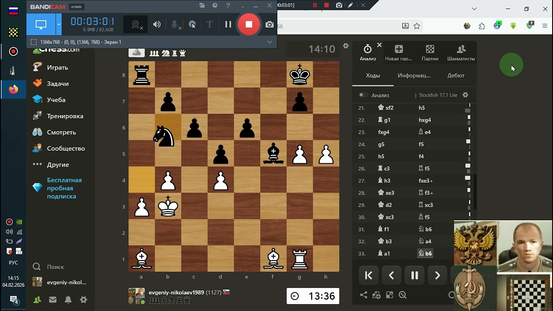
Task: Open Firefox icon in Windows taskbar
Action: [x=13, y=90]
